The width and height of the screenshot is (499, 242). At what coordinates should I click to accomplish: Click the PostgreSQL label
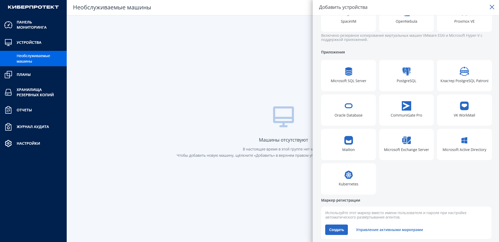coord(406,81)
